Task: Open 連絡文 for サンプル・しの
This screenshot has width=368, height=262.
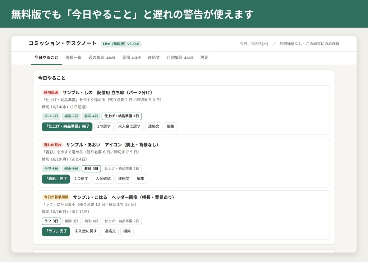Action: [153, 126]
